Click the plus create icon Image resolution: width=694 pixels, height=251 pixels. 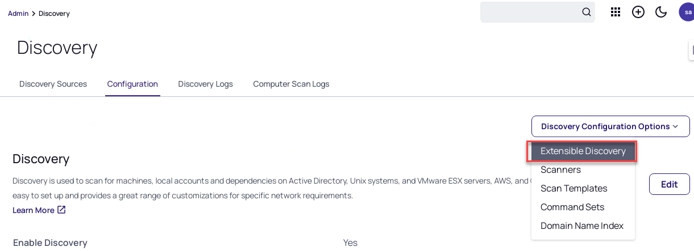[x=638, y=12]
